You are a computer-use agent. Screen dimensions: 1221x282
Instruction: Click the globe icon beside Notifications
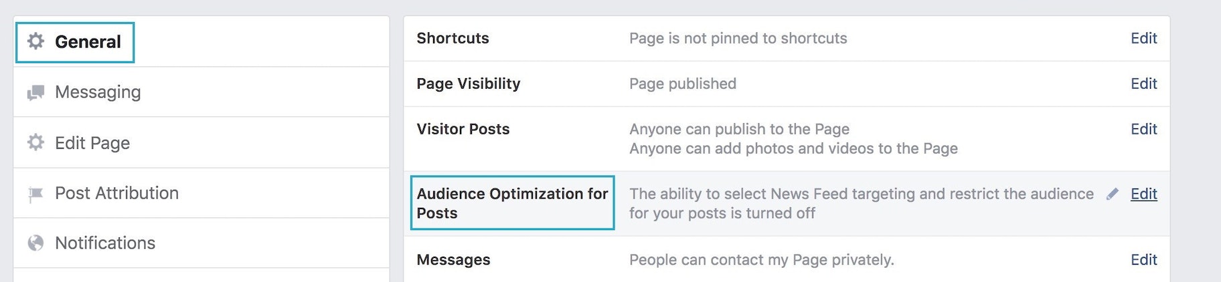pos(35,243)
